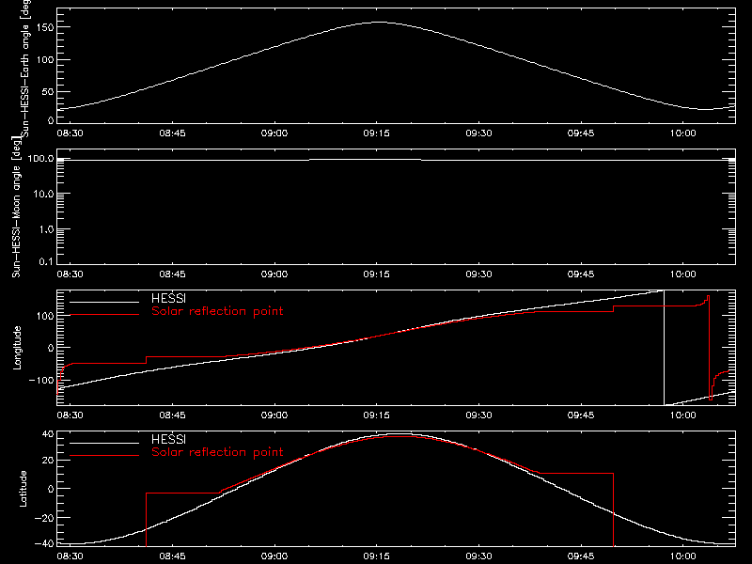
Task: Click HESSI legend text in Longitude plot
Action: pyautogui.click(x=168, y=298)
